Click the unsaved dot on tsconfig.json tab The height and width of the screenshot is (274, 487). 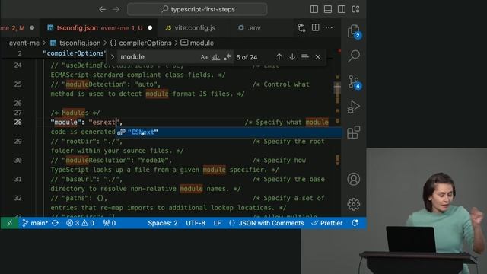[150, 28]
